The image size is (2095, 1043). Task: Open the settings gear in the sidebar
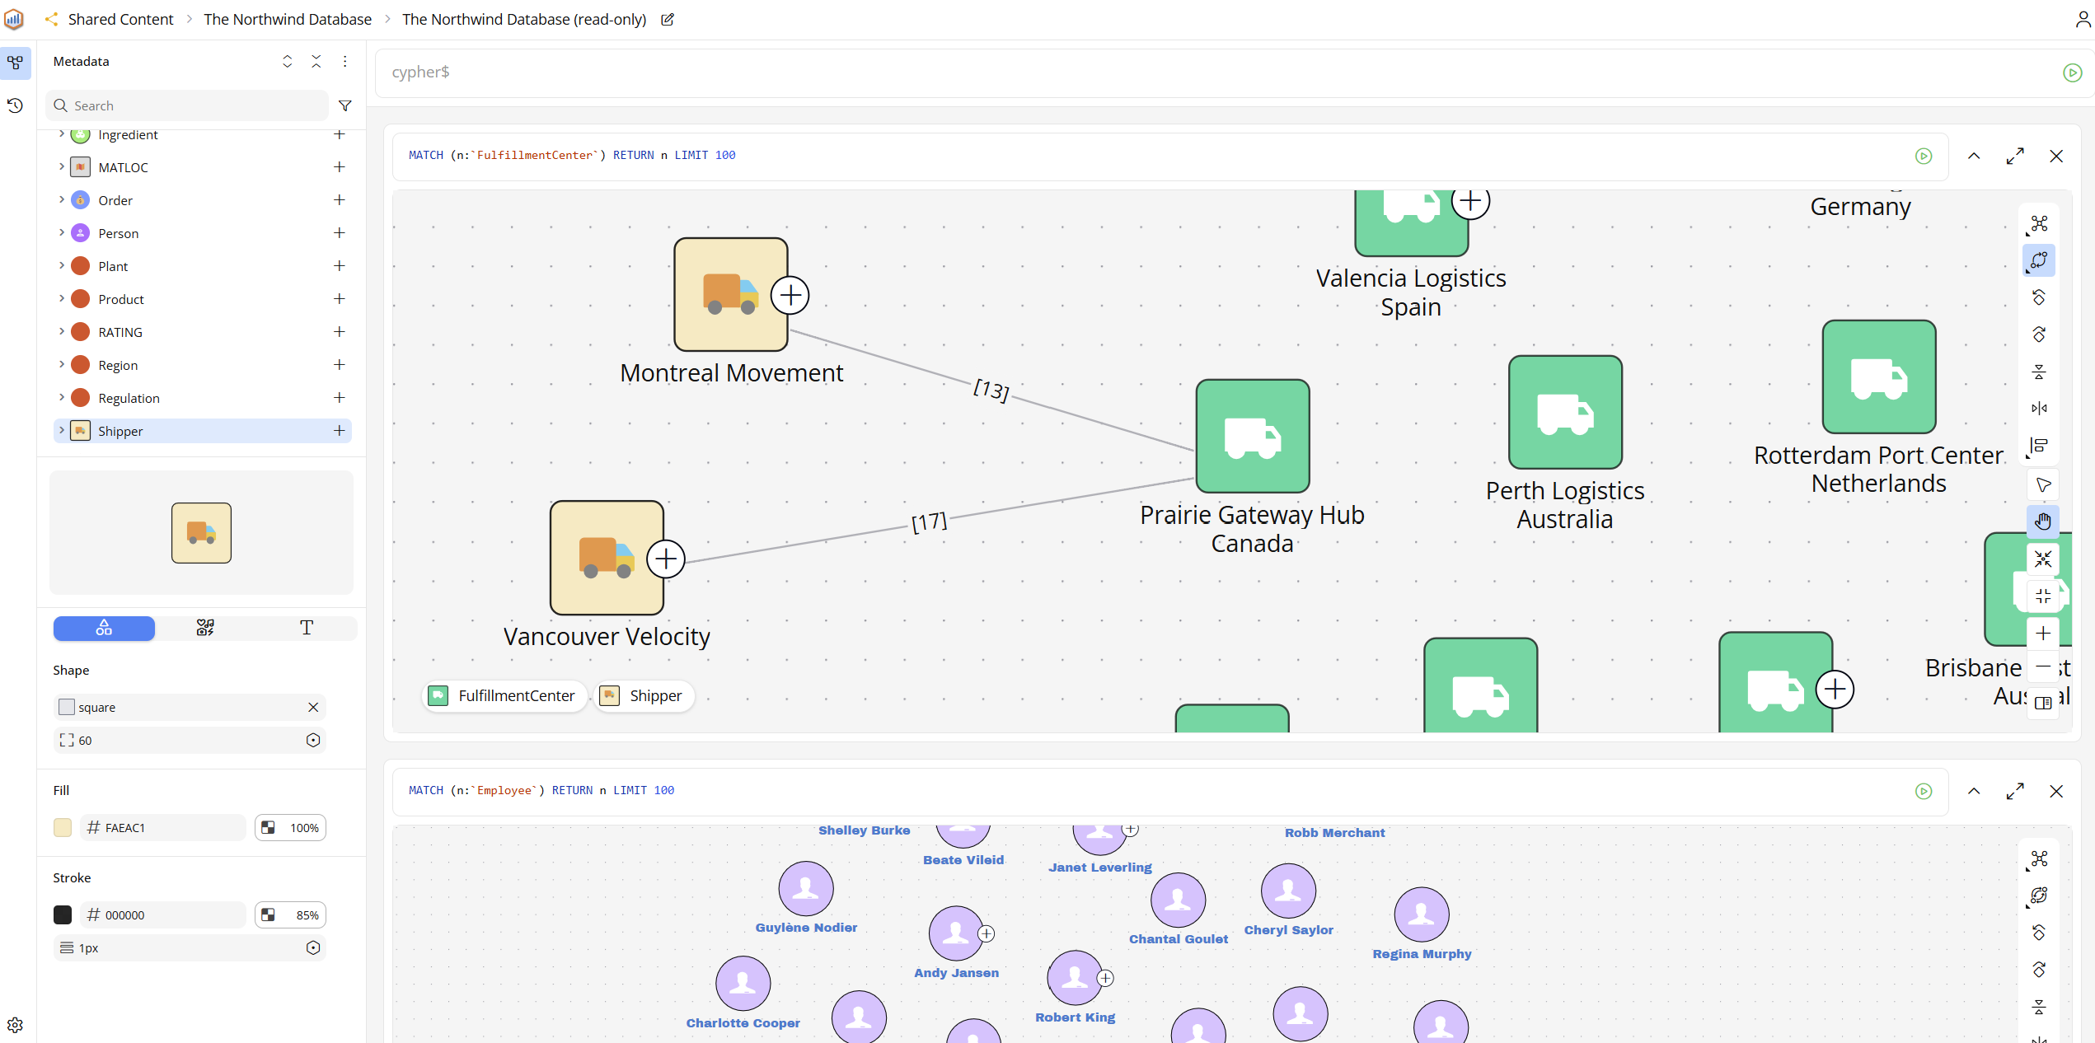tap(15, 1025)
